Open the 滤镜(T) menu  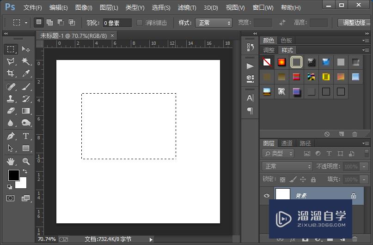click(x=186, y=8)
